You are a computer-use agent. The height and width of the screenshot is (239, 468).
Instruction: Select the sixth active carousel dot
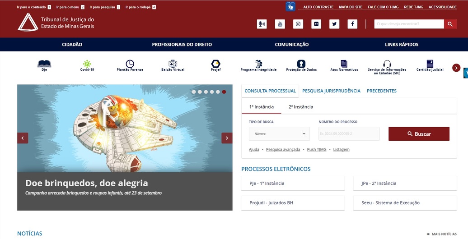click(x=224, y=92)
